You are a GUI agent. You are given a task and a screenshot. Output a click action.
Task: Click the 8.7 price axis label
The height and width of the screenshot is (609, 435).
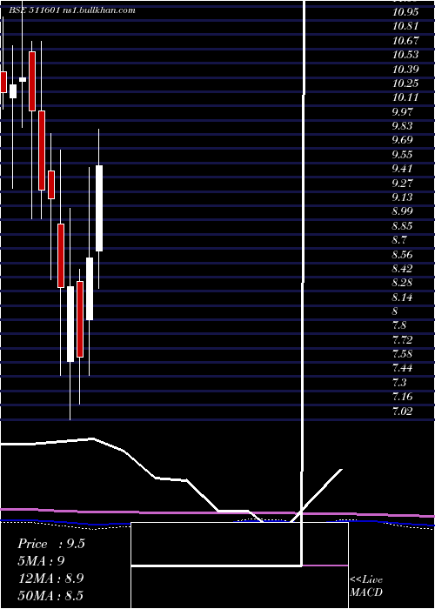tap(399, 240)
